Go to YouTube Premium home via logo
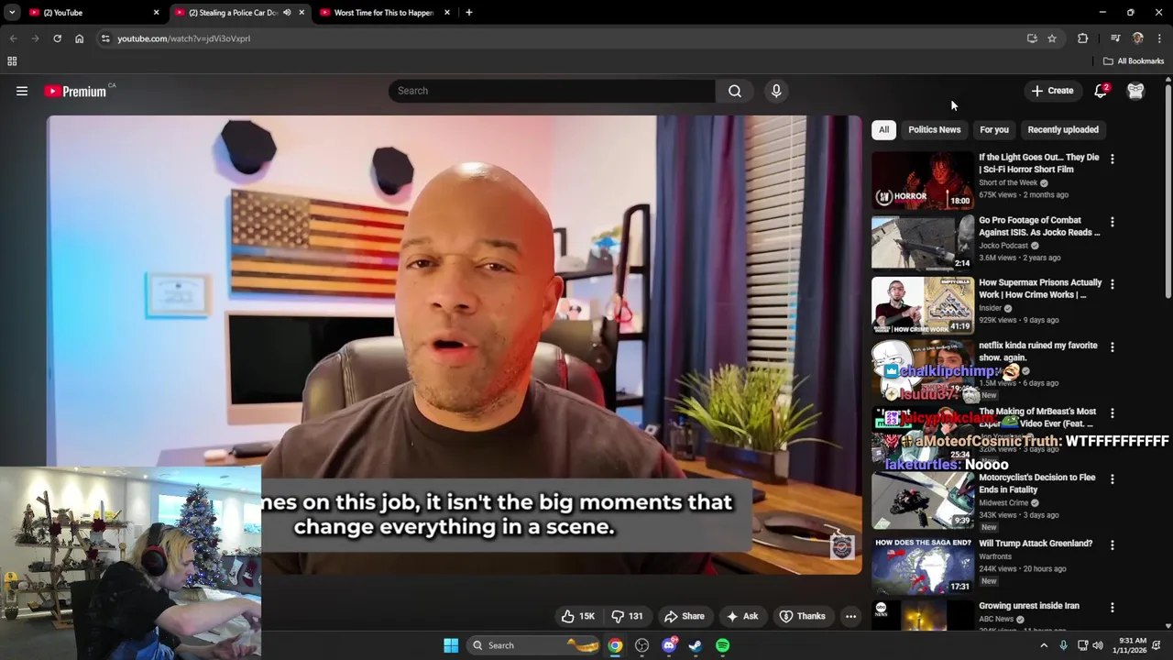 pos(75,91)
